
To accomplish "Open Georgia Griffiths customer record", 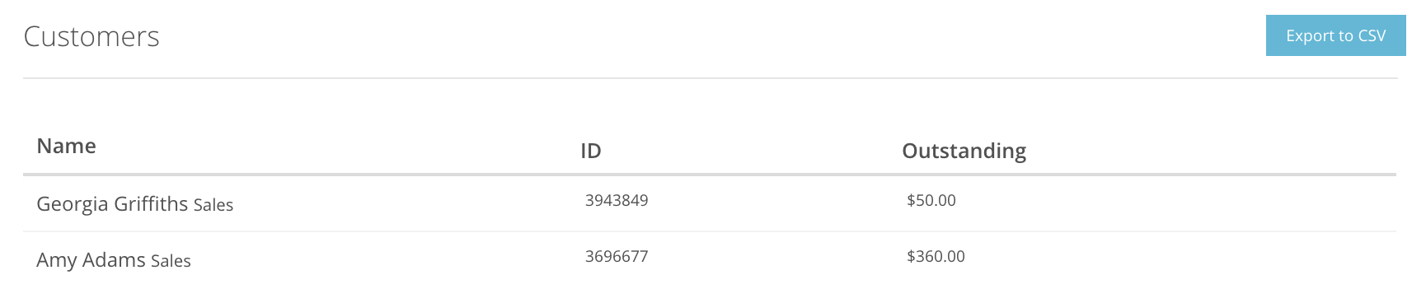I will (x=112, y=204).
